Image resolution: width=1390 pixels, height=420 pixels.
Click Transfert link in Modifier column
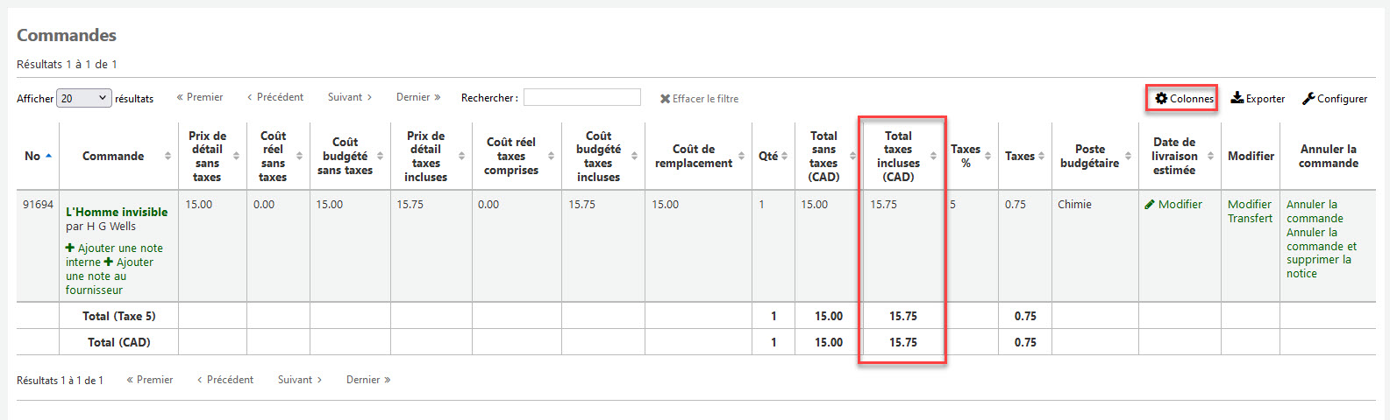(x=1250, y=218)
